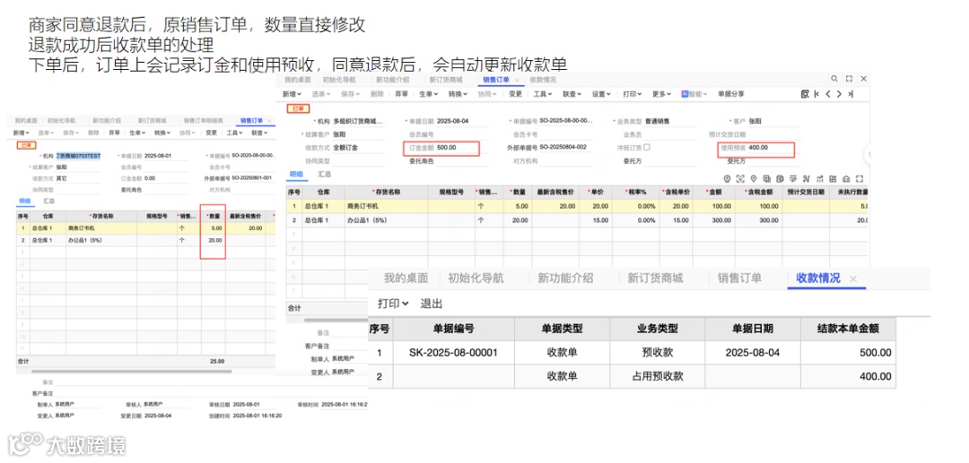Viewport: 969px width, 463px height.
Task: Open the 更多 dropdown menu
Action: (660, 94)
